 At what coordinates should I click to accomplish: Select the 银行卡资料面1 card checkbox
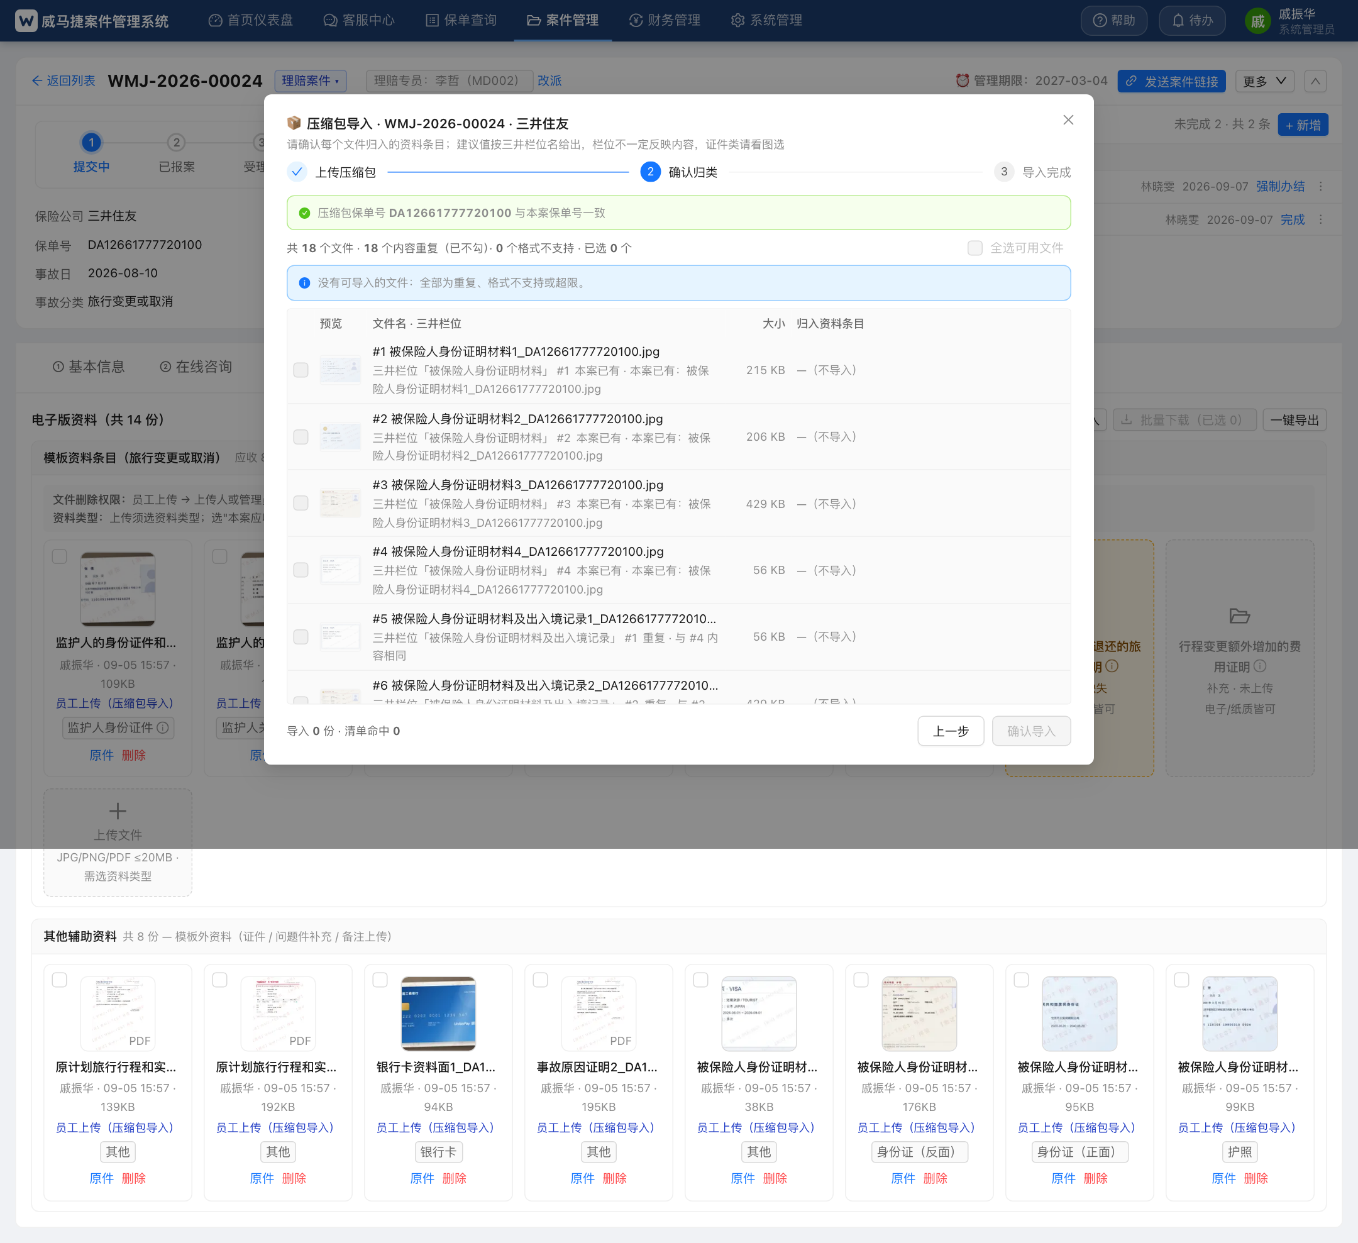click(380, 980)
